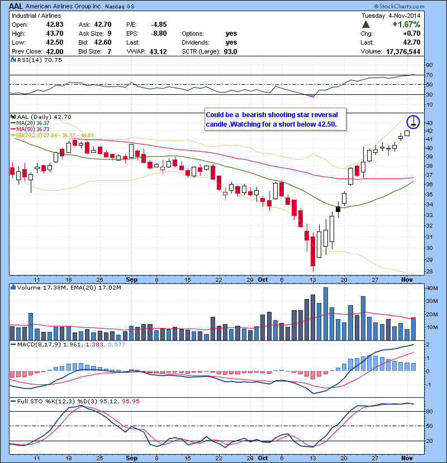Click the EPS value -8.80

point(159,33)
